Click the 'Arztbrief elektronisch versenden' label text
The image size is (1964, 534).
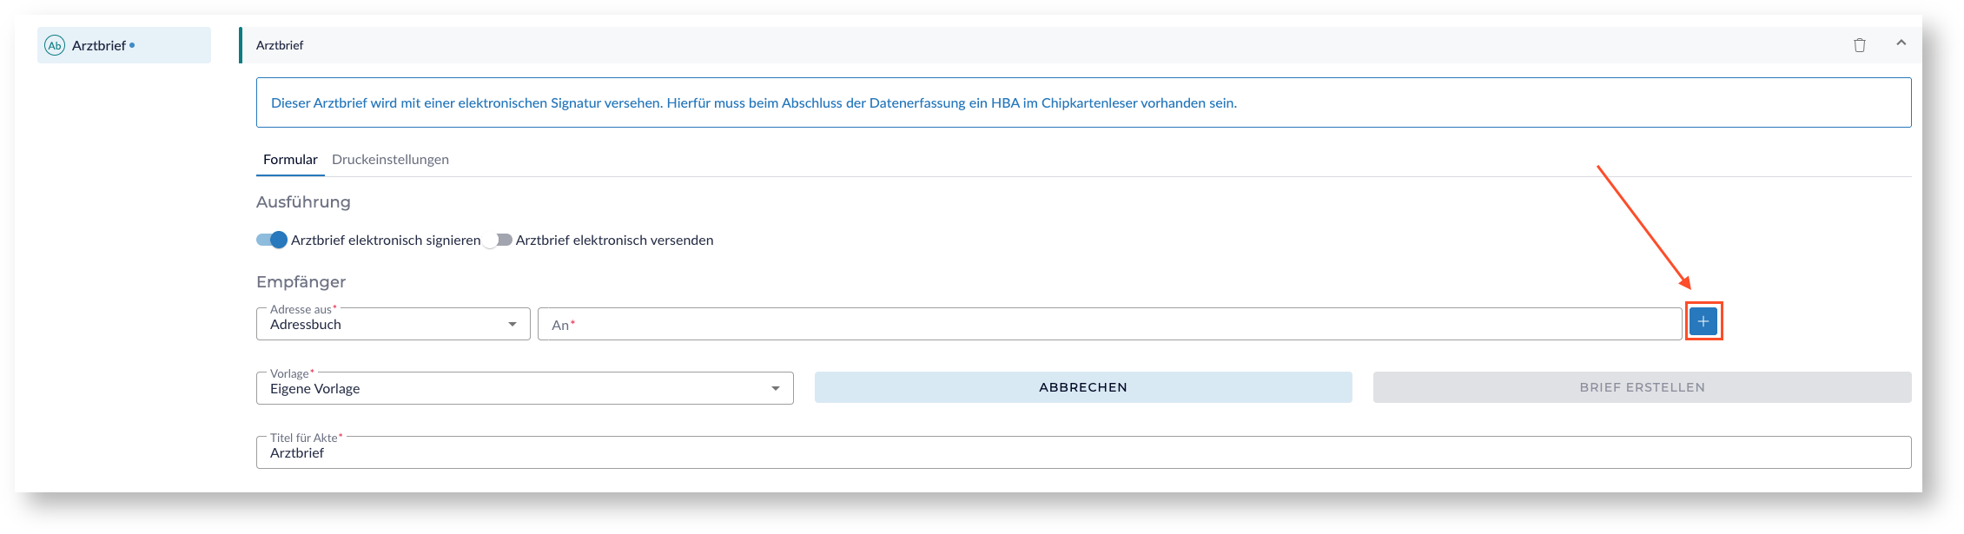click(614, 241)
